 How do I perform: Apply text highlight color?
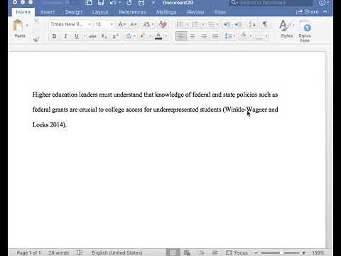[142, 36]
